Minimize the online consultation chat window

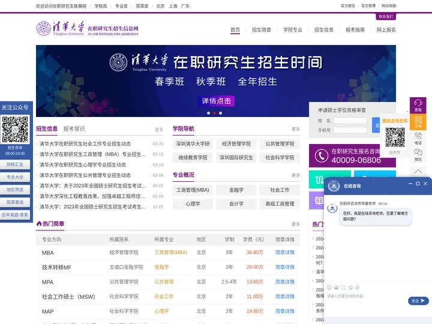click(410, 184)
